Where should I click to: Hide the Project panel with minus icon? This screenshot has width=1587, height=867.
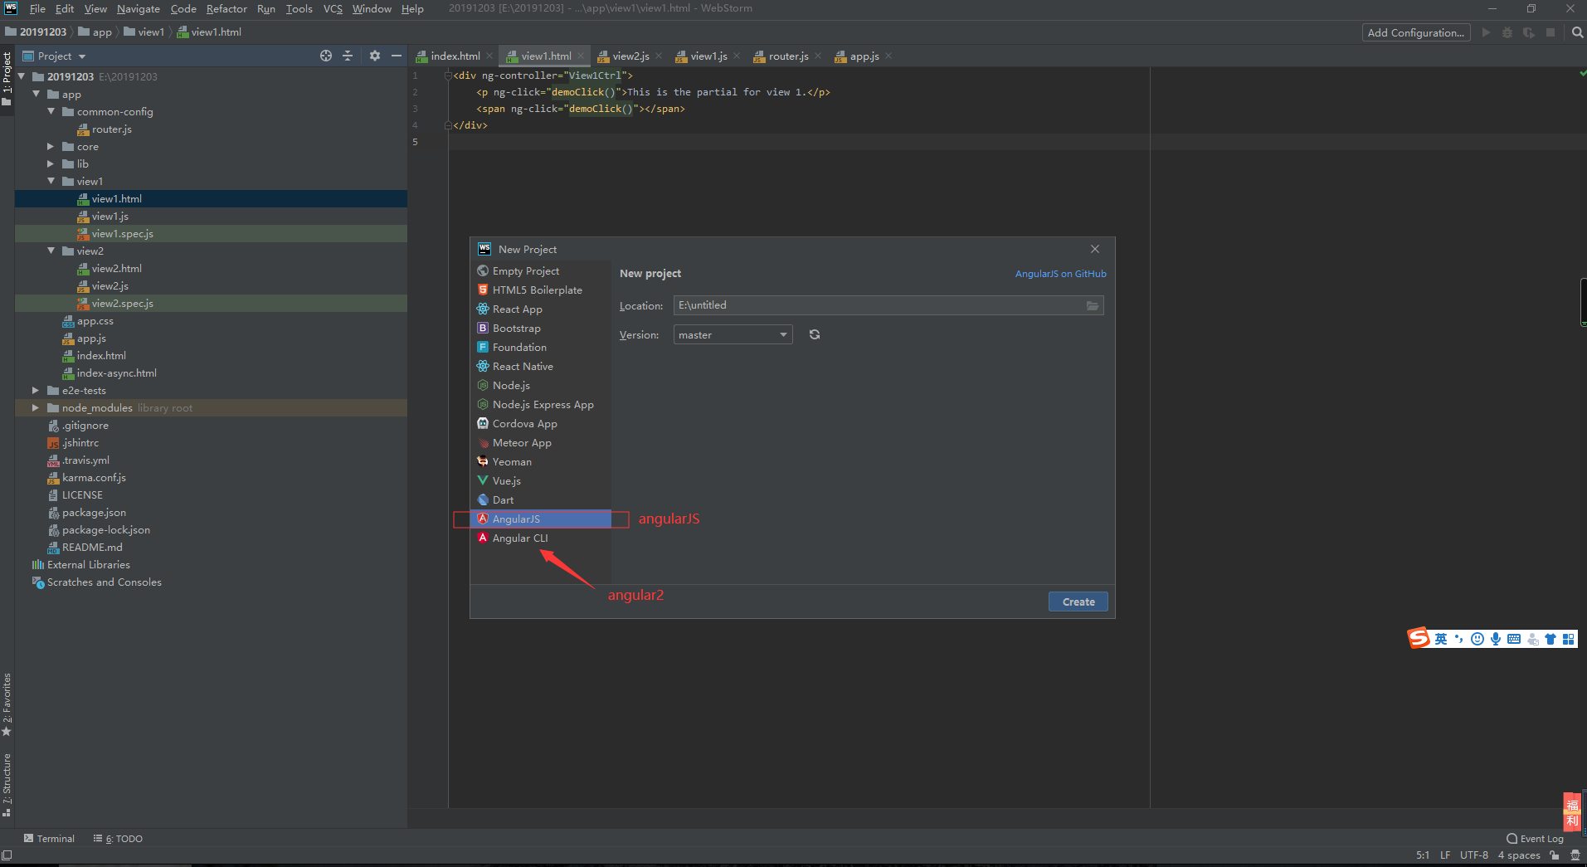click(397, 56)
